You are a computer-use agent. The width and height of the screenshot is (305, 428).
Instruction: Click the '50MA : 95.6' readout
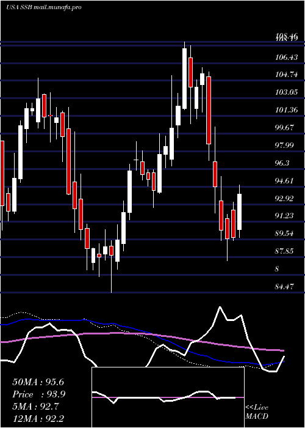pyautogui.click(x=38, y=382)
